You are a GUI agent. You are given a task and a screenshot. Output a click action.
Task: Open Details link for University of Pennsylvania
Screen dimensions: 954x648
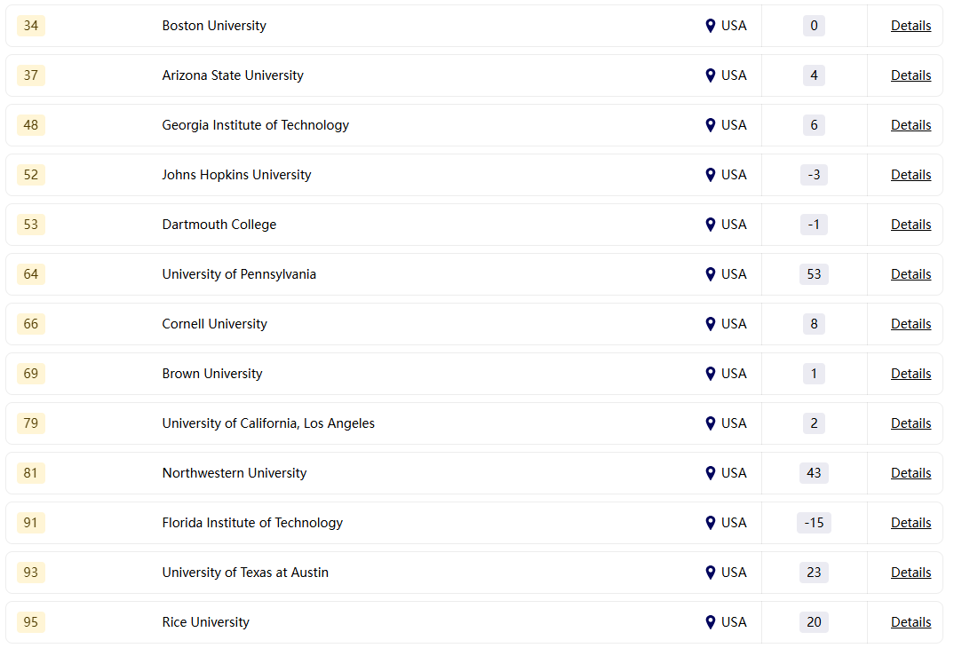(910, 274)
